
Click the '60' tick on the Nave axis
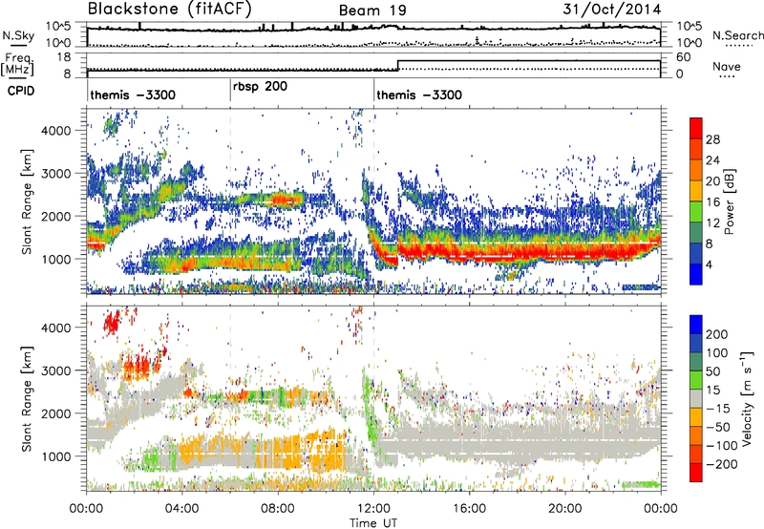683,57
